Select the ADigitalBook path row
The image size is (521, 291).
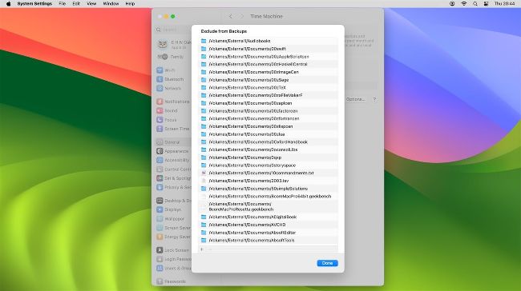tap(269, 217)
